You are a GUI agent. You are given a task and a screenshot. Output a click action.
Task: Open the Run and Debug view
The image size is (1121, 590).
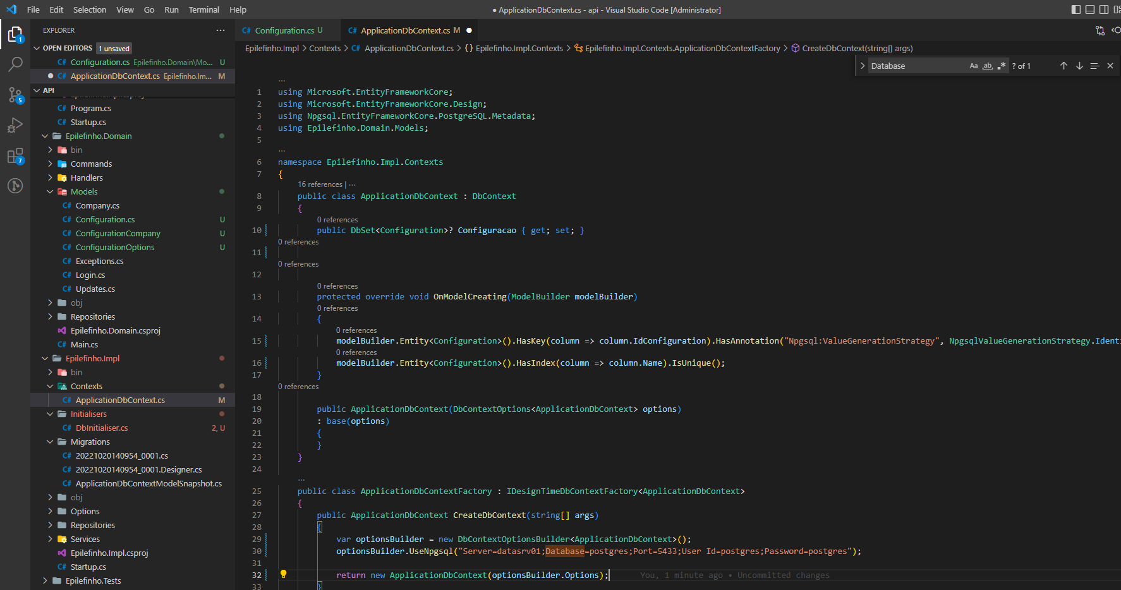(x=15, y=125)
